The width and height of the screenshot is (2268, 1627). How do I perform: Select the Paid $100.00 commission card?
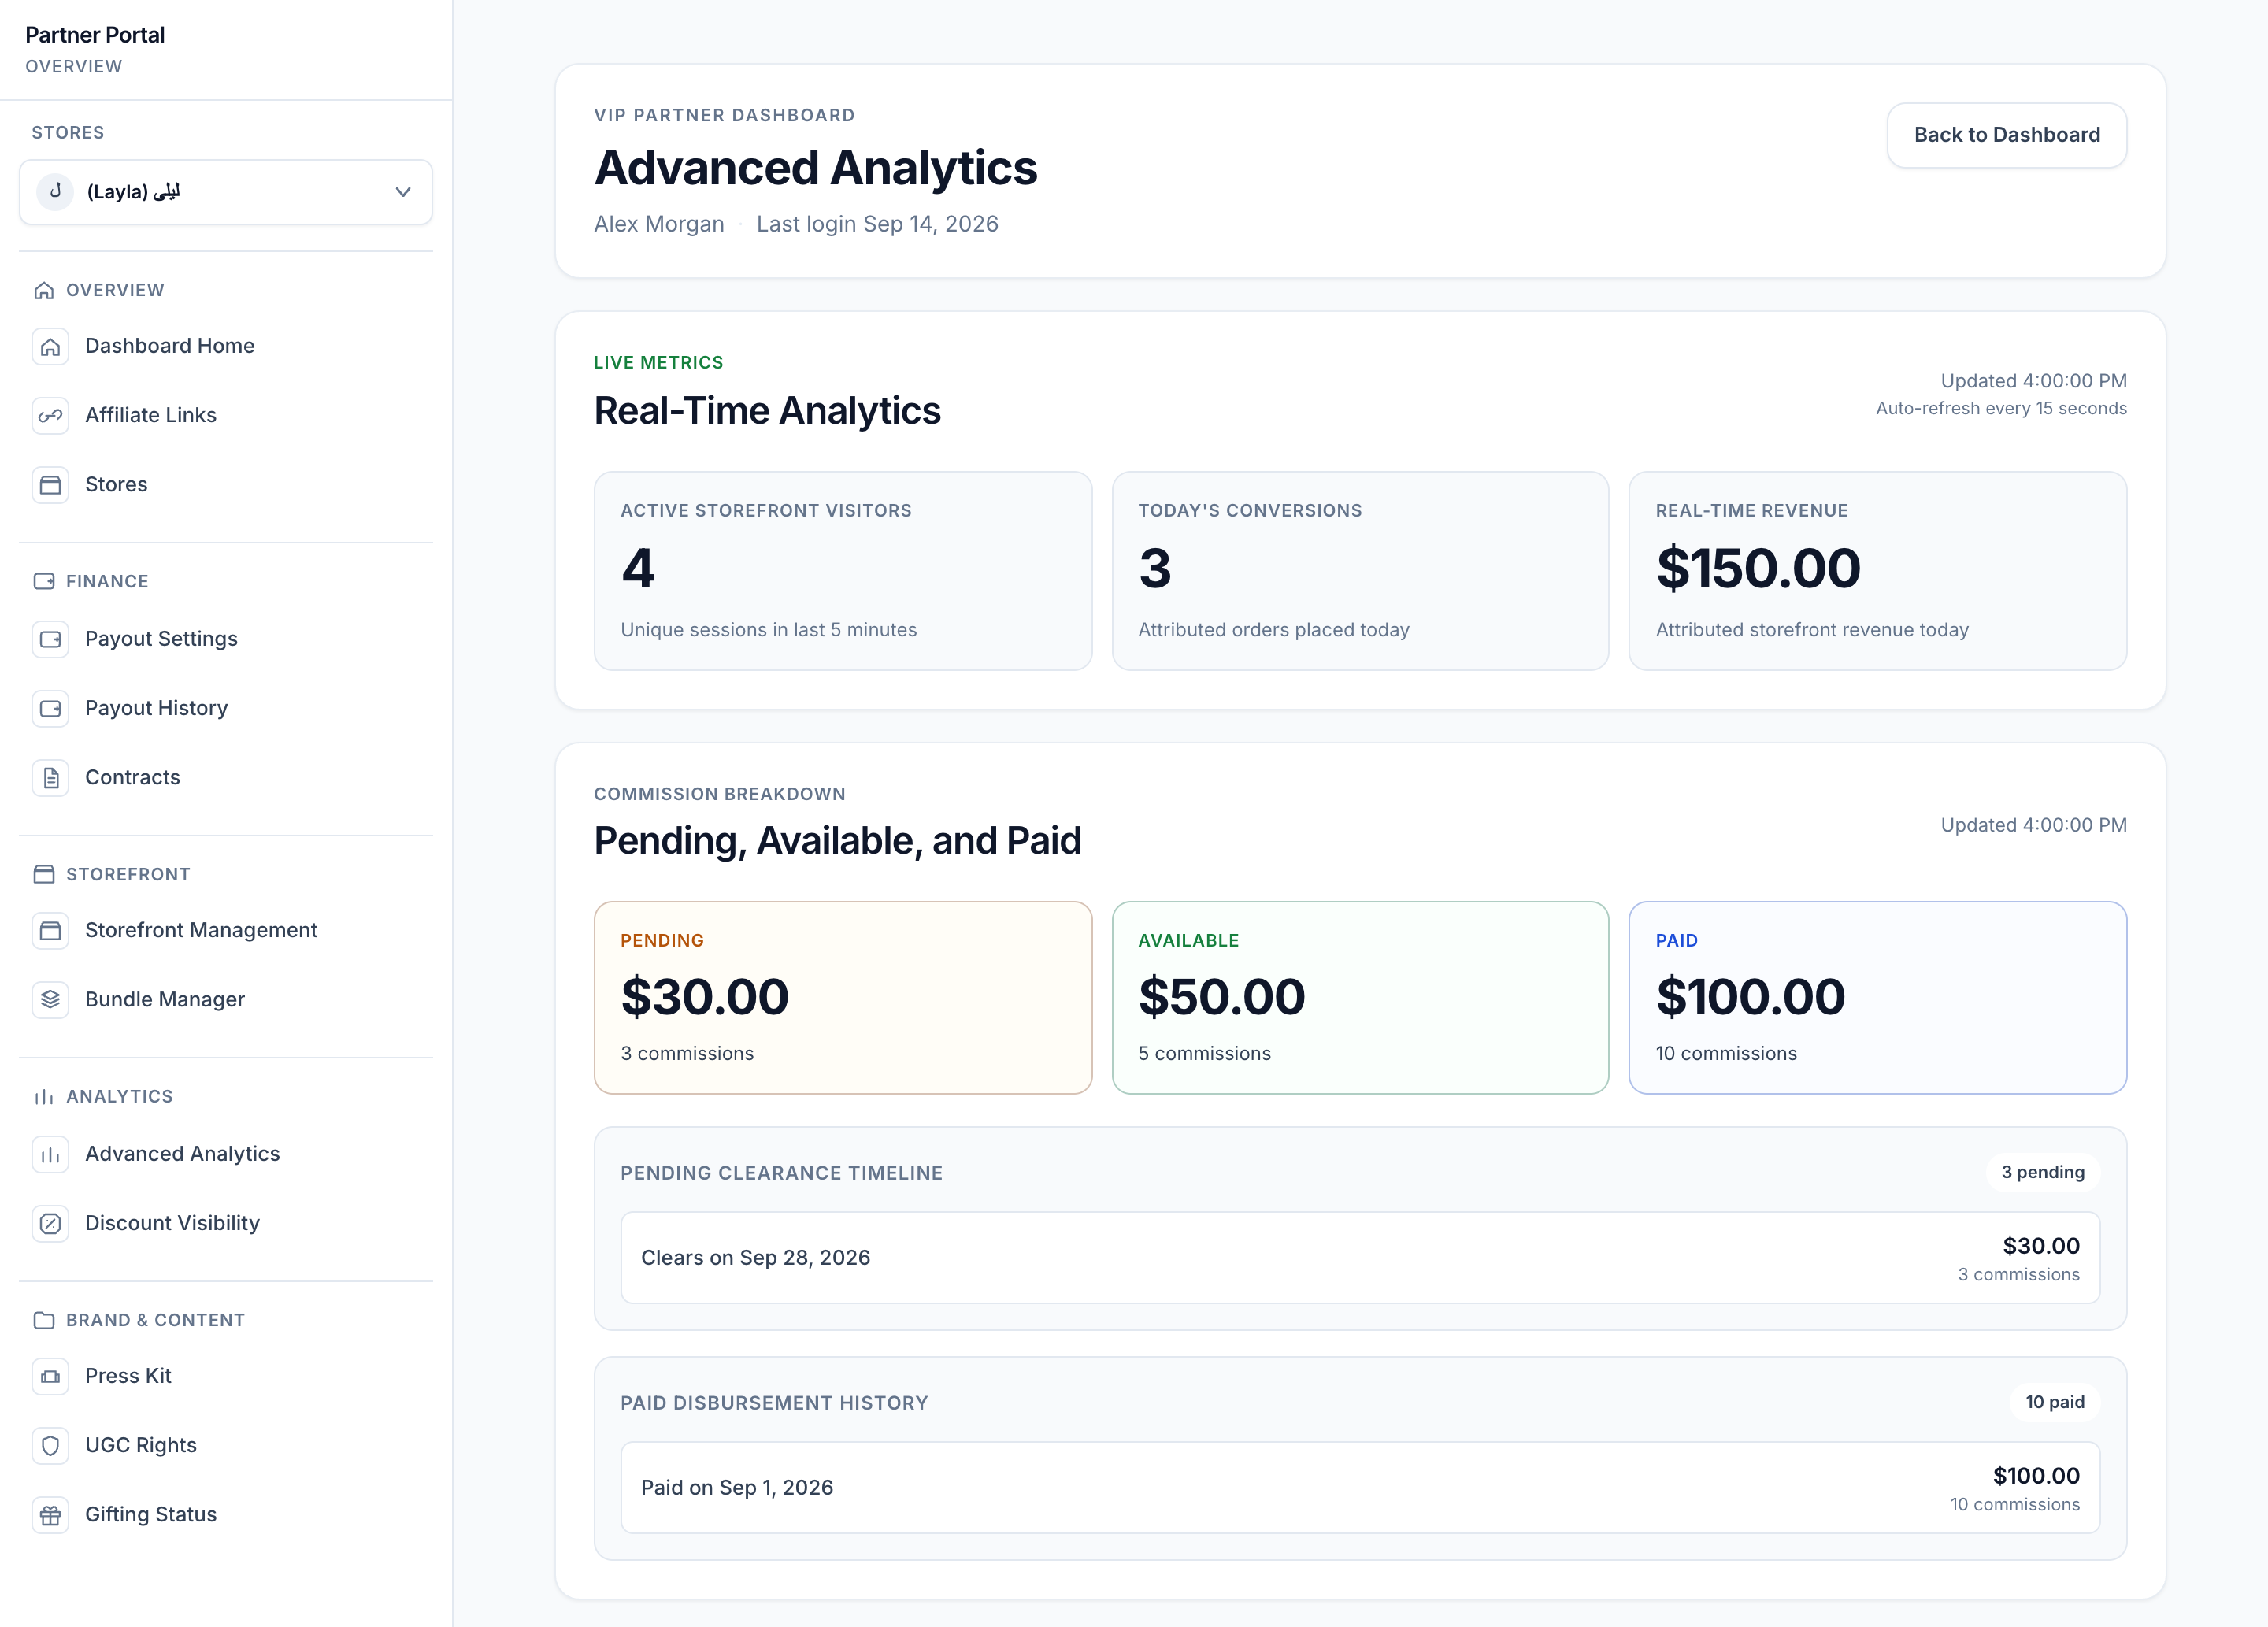(x=1877, y=997)
